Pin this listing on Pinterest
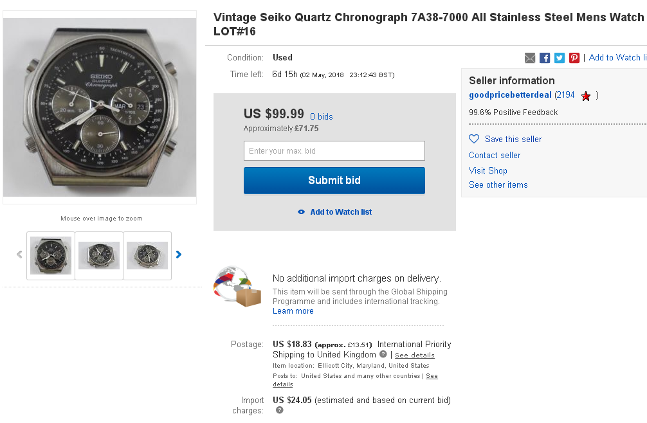This screenshot has height=423, width=647. 574,58
